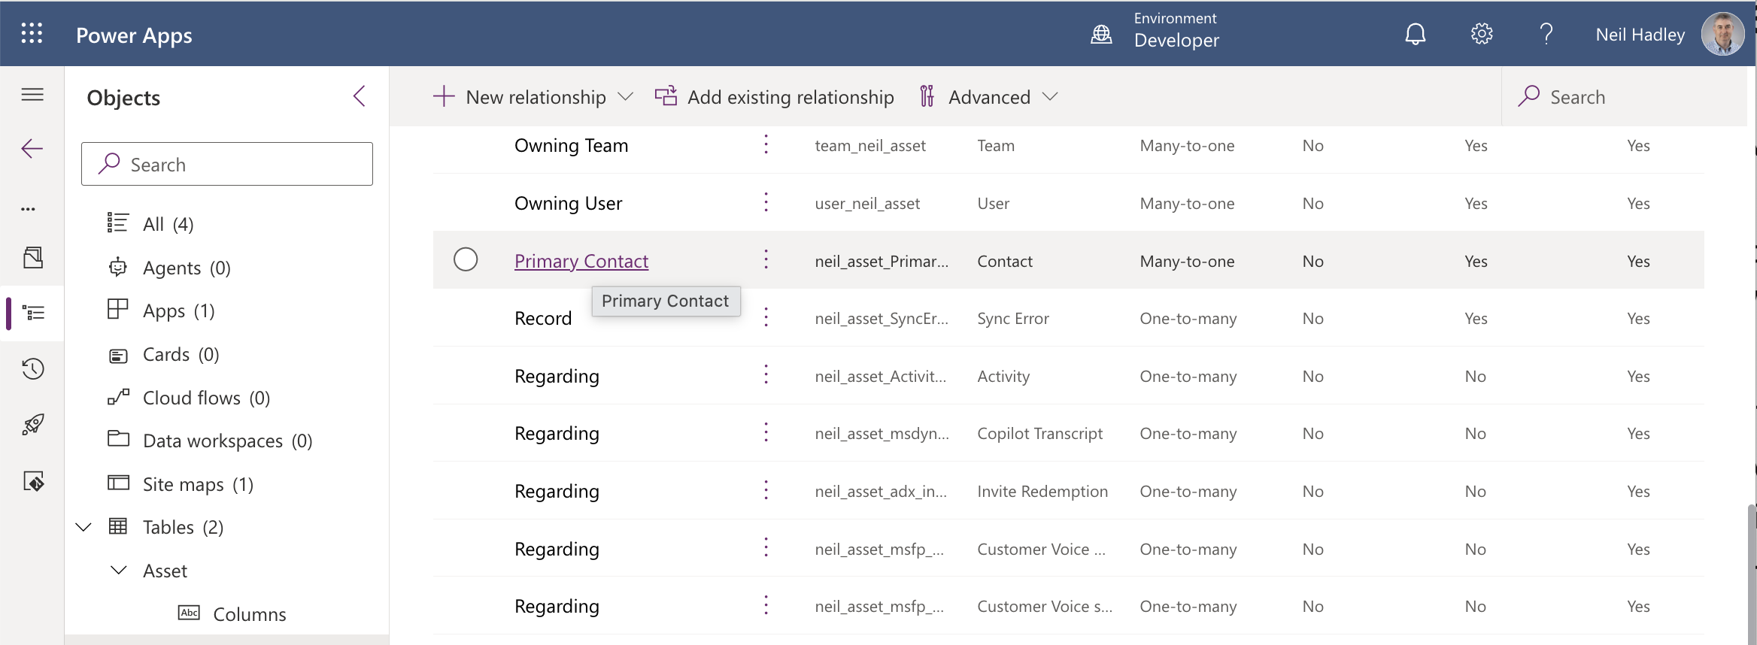Open more options for Owning Team row
Viewport: 1757px width, 645px height.
(x=766, y=144)
